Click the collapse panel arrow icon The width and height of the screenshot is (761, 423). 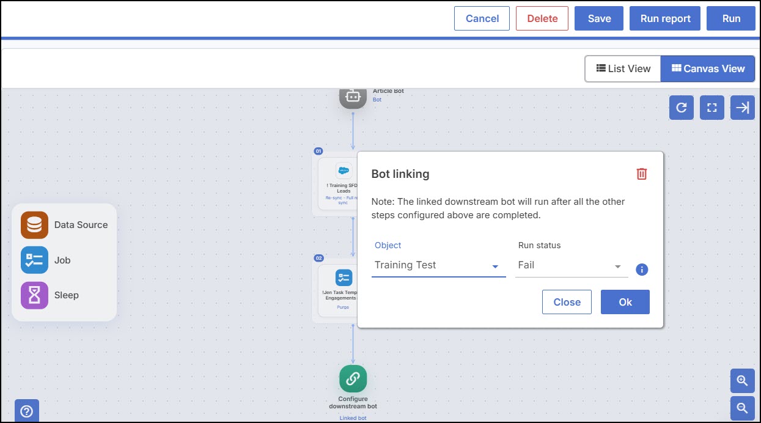coord(743,108)
